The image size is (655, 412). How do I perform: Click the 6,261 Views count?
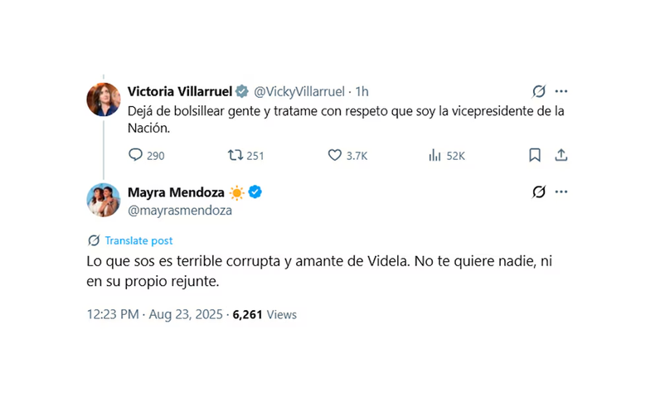coord(264,314)
